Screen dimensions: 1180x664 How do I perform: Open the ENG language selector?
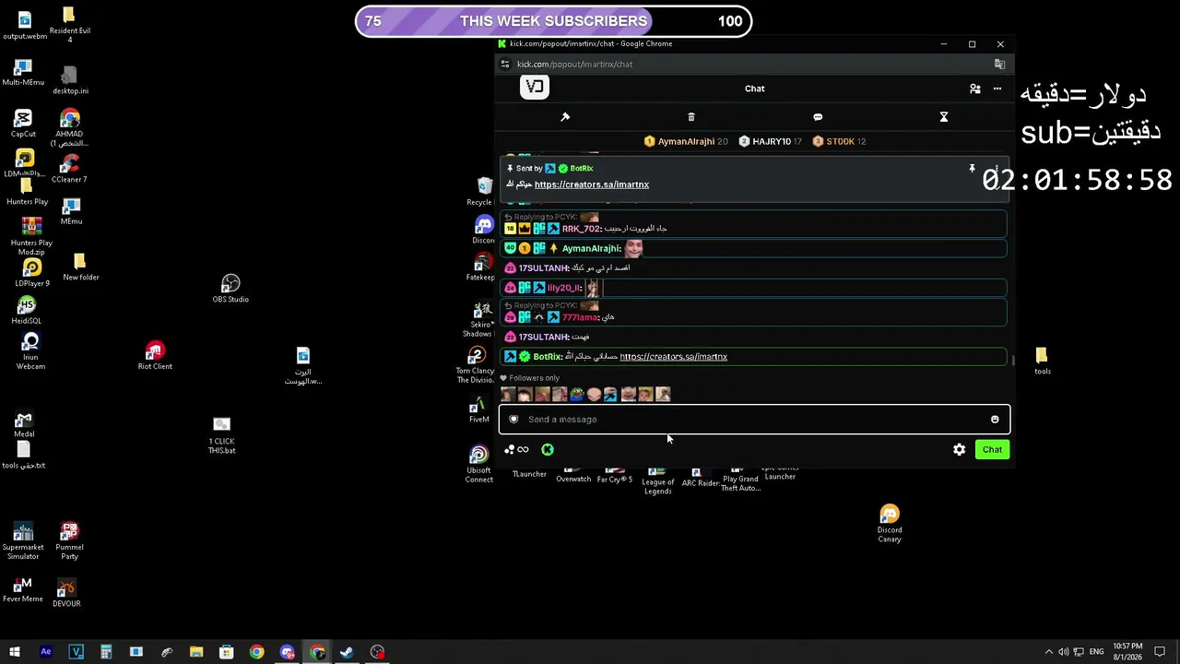[x=1097, y=652]
